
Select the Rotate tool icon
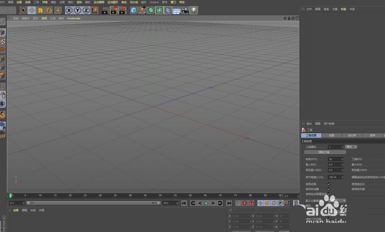(49, 11)
